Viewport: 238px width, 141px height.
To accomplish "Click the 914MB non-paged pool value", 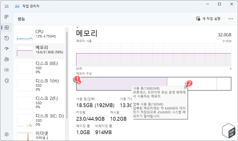I will coord(103,132).
